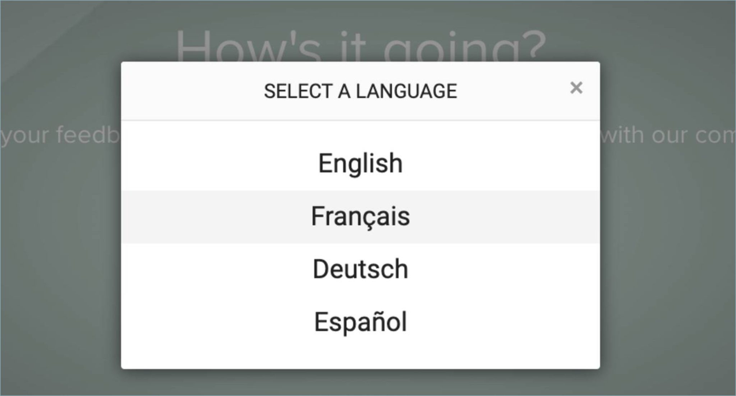736x396 pixels.
Task: Select Español at the bottom of the list
Action: pyautogui.click(x=360, y=320)
